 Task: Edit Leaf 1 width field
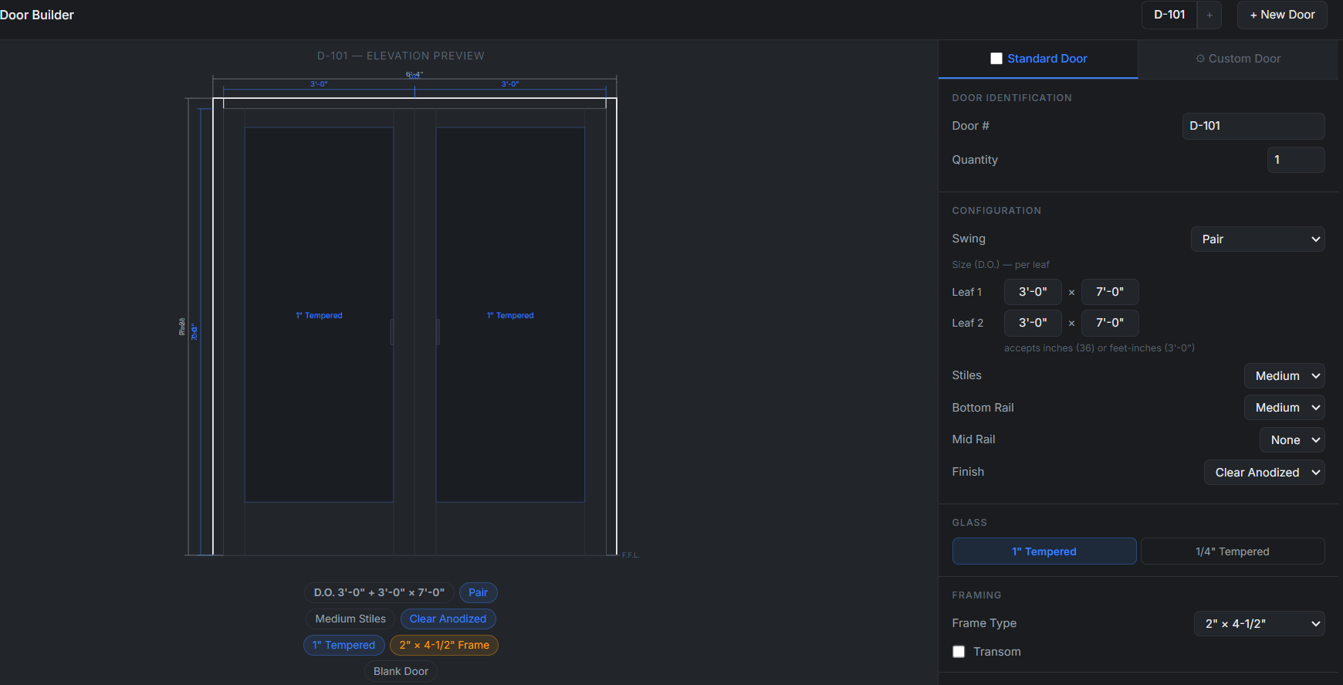(1033, 292)
